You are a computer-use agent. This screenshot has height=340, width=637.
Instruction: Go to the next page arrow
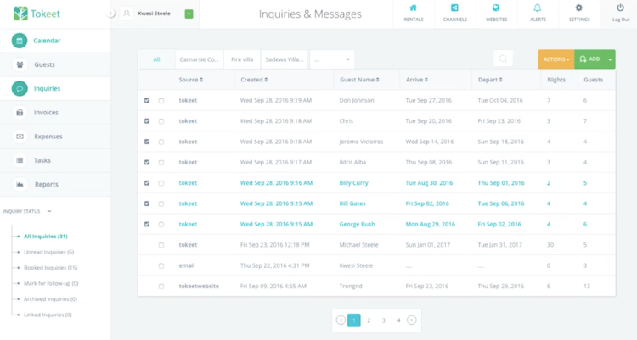click(x=412, y=320)
